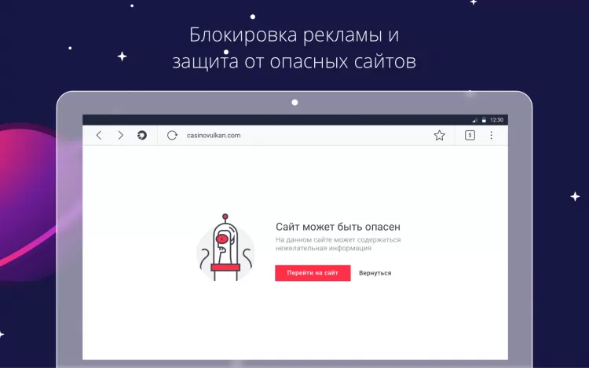This screenshot has height=368, width=589.
Task: Bookmark the page with the star icon
Action: pos(439,136)
